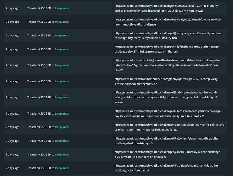Screen dimensions: 233x176
Task: Click "2 days ago" timestamp in roselyn028 row
Action: [x=12, y=22]
